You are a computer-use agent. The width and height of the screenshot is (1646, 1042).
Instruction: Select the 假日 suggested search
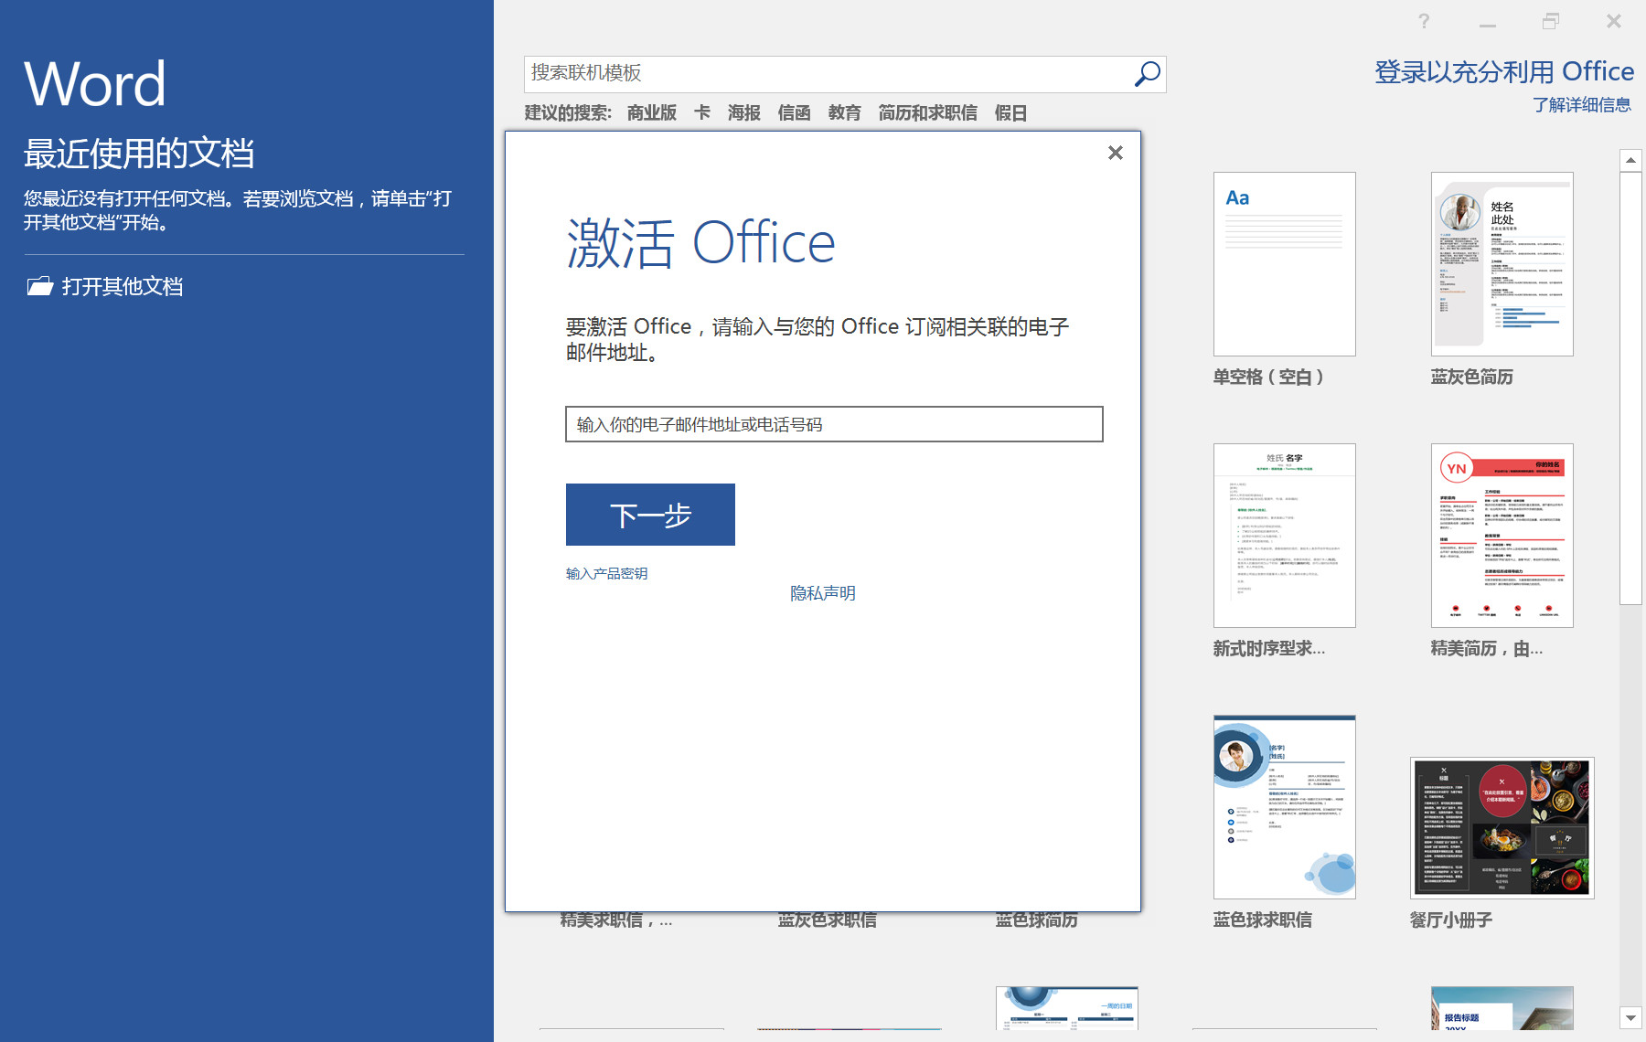tap(1010, 112)
